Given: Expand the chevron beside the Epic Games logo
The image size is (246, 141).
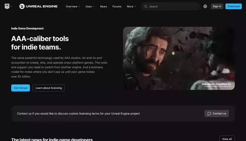Looking at the screenshot, I should [x=11, y=6].
